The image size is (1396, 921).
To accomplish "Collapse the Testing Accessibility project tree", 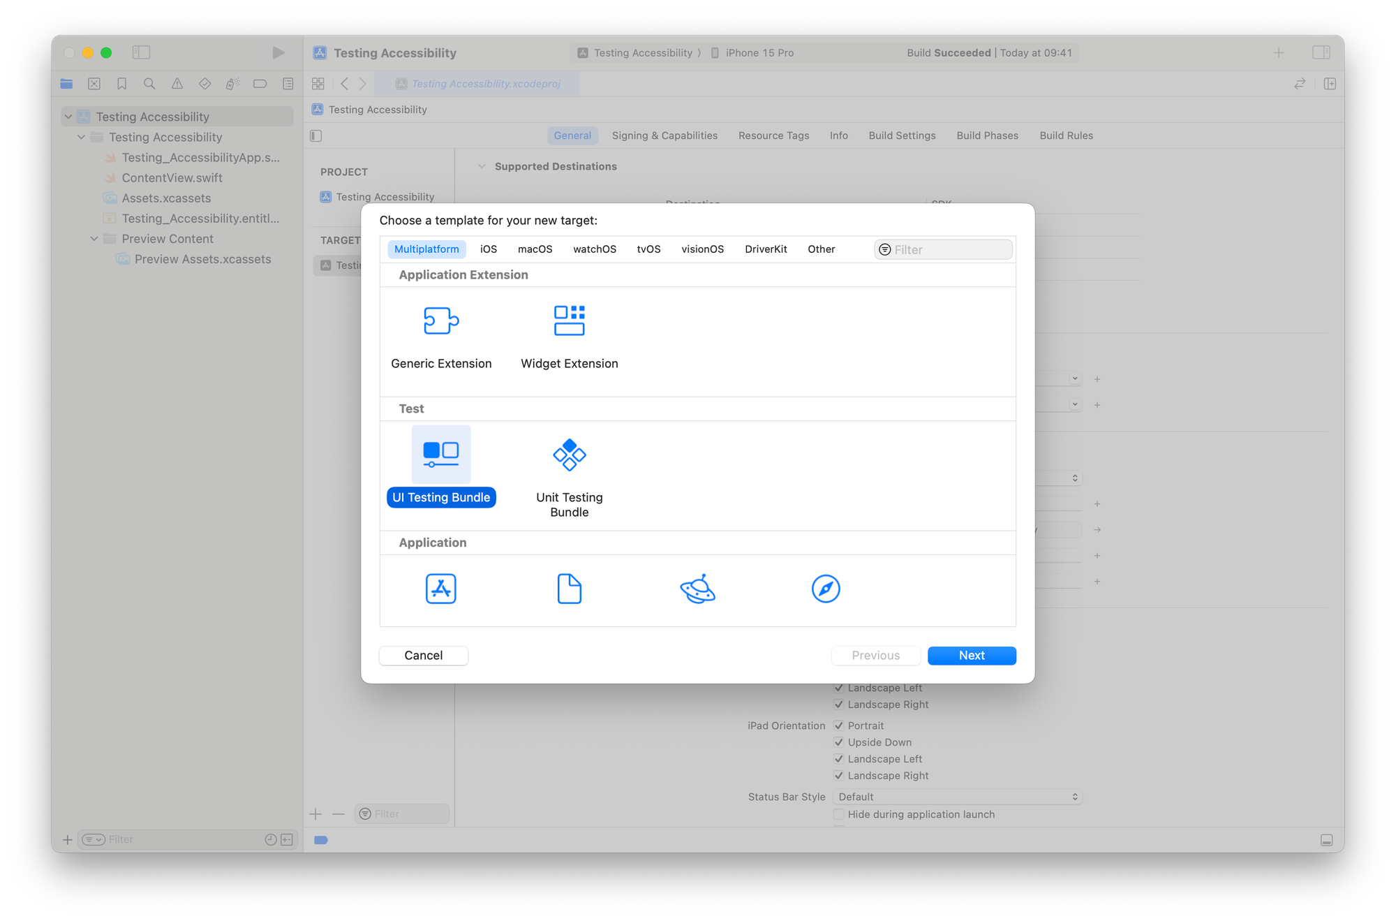I will pyautogui.click(x=68, y=116).
